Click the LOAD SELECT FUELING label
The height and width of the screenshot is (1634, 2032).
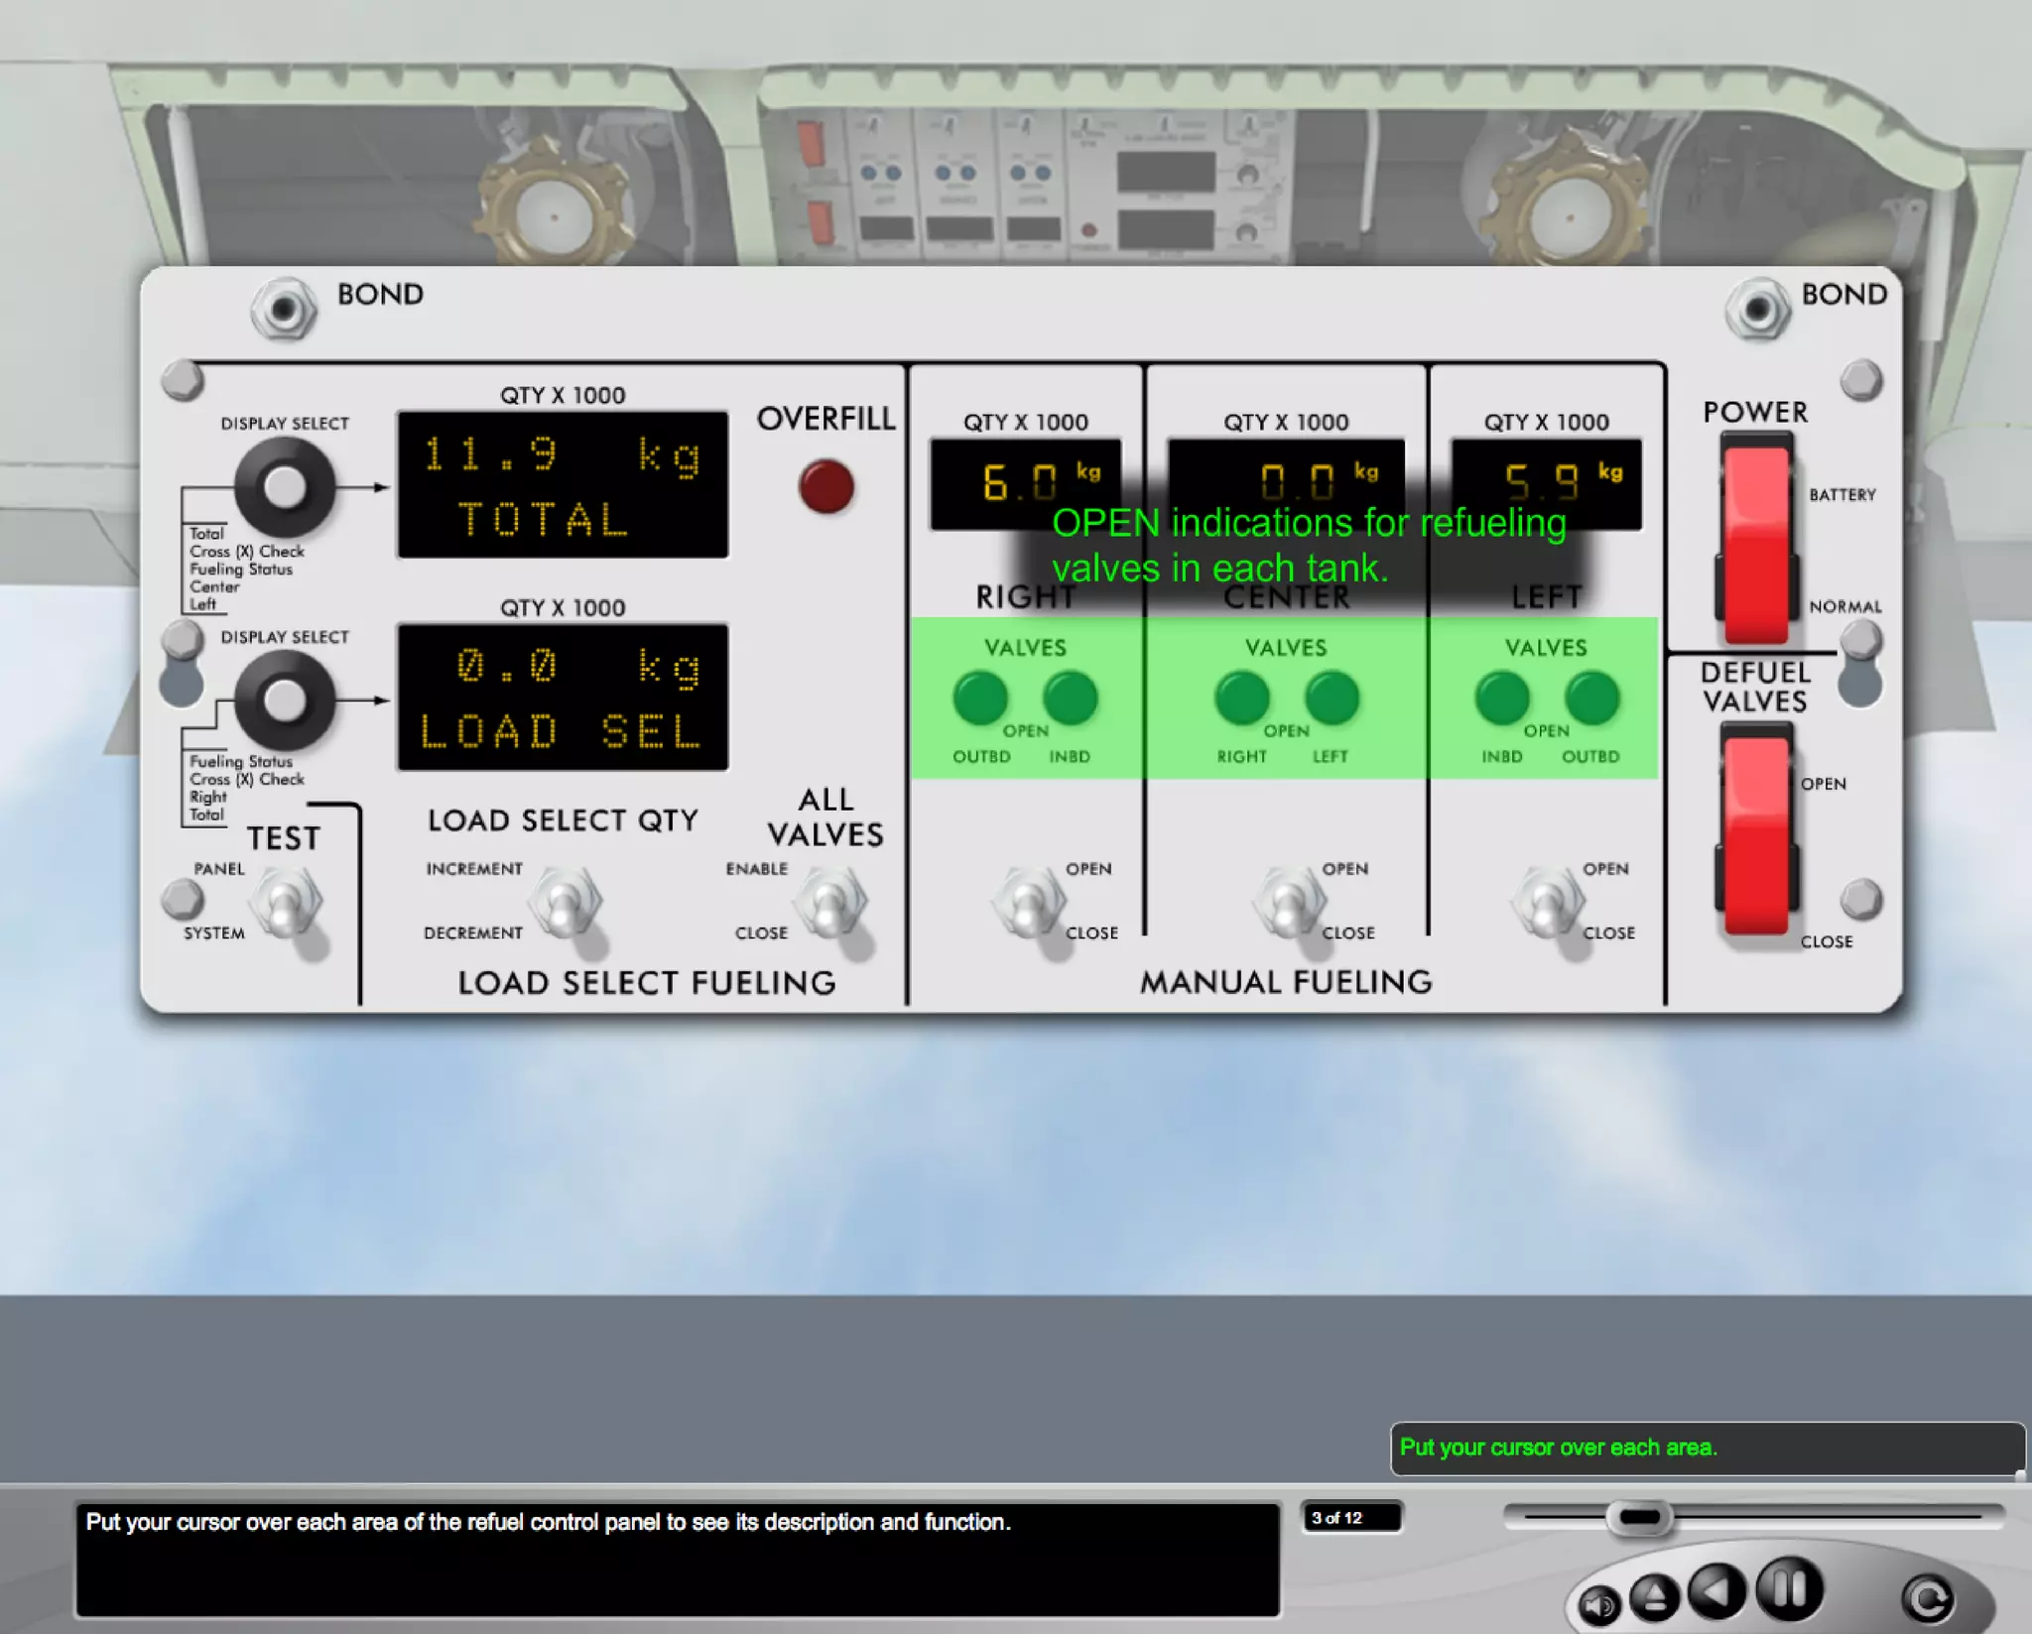647,983
